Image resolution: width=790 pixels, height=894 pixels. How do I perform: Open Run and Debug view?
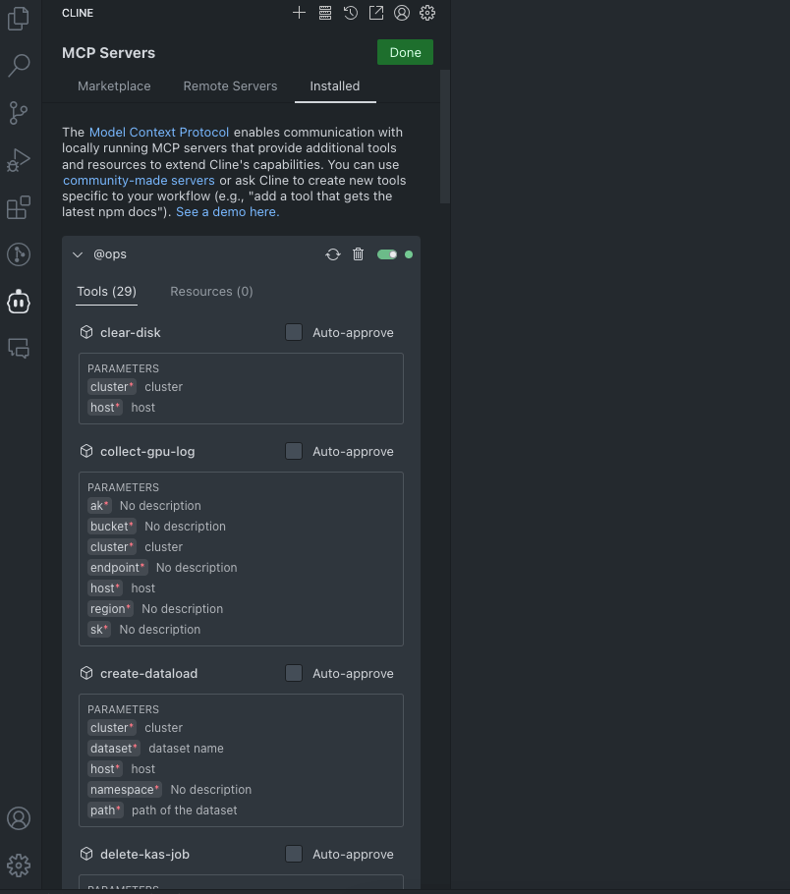click(x=19, y=160)
